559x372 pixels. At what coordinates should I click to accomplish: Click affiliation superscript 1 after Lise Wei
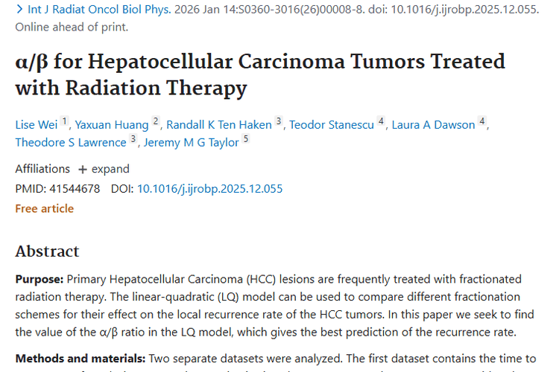[x=64, y=121]
